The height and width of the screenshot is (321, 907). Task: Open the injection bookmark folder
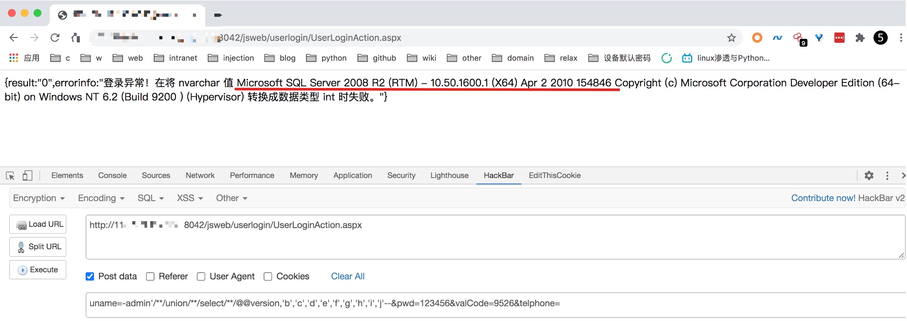(x=231, y=58)
